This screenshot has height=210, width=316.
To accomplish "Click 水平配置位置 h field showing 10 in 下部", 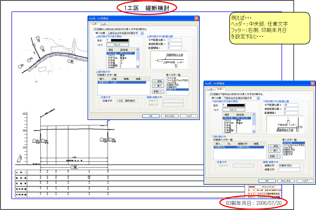I will coord(291,105).
